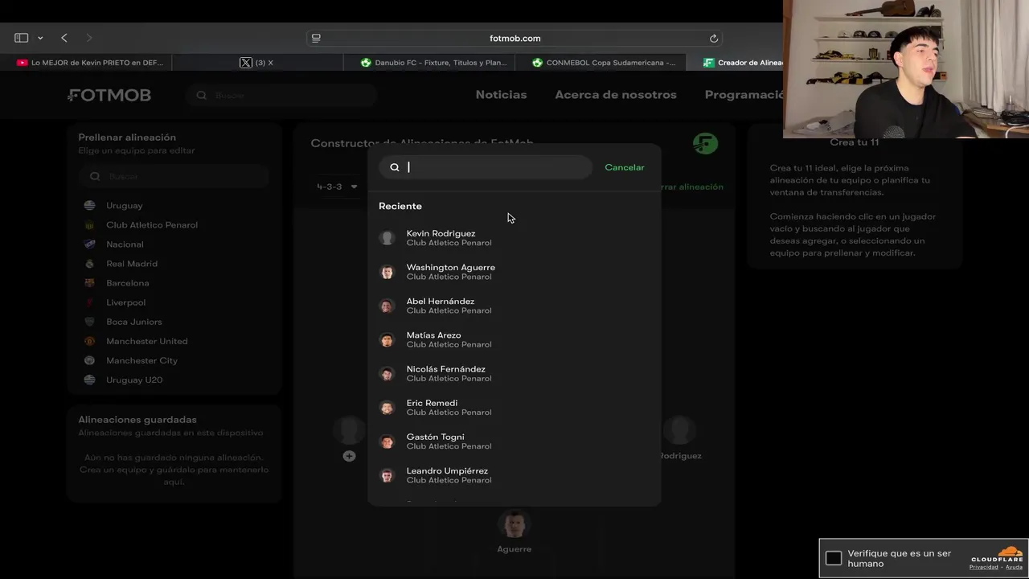Open the Cloudflare Privacidad link
Viewport: 1029px width, 579px height.
click(x=983, y=567)
